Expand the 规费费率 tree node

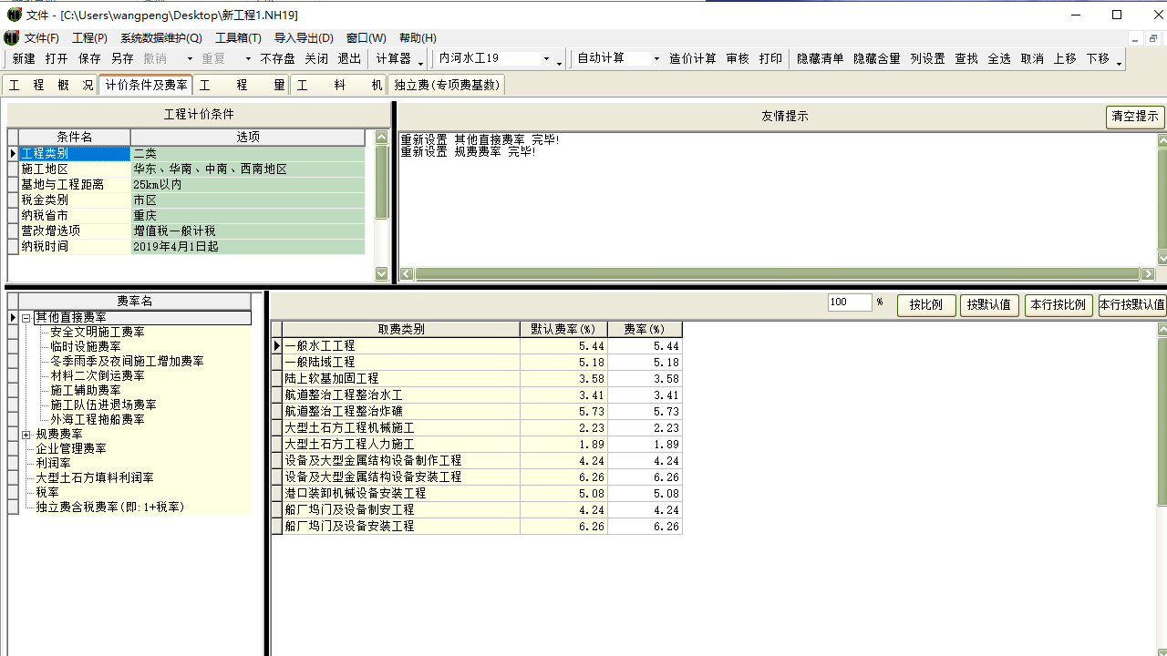pos(26,434)
